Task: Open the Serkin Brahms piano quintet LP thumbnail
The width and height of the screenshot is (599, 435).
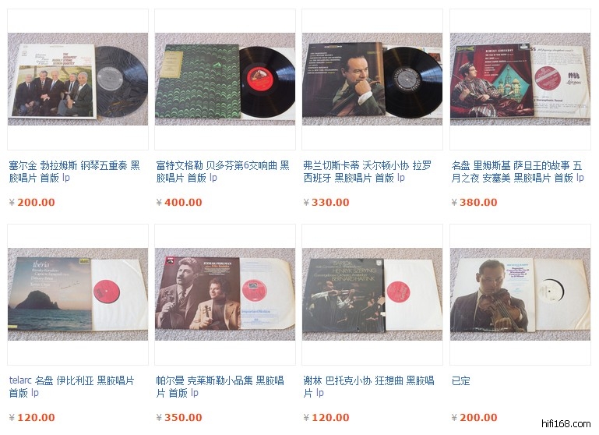Action: point(78,79)
